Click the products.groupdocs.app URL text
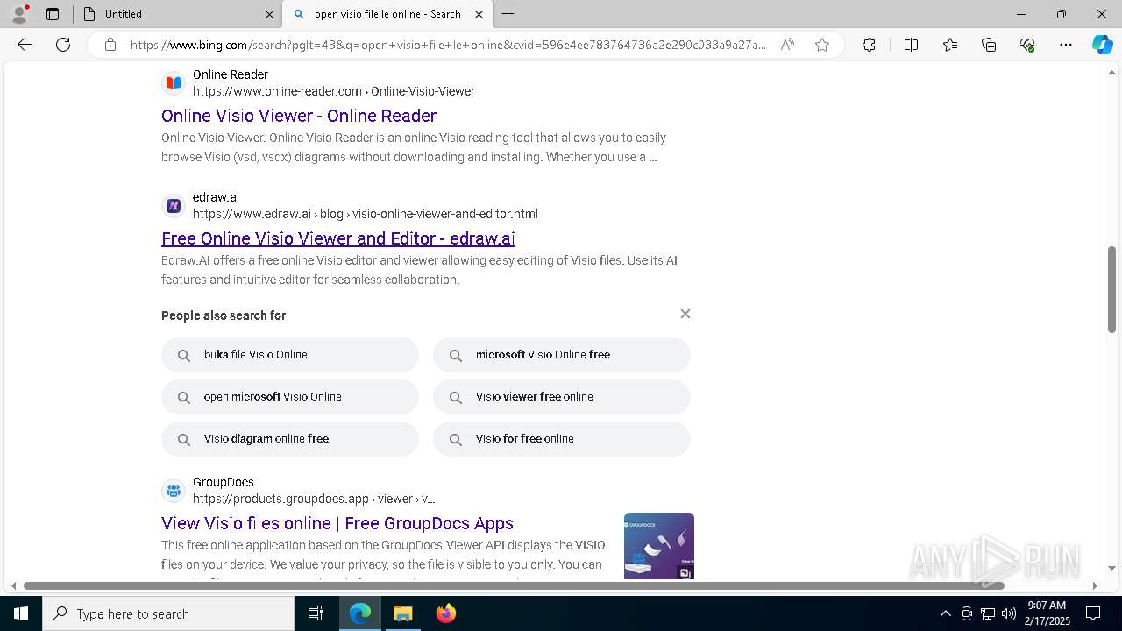 [x=314, y=499]
